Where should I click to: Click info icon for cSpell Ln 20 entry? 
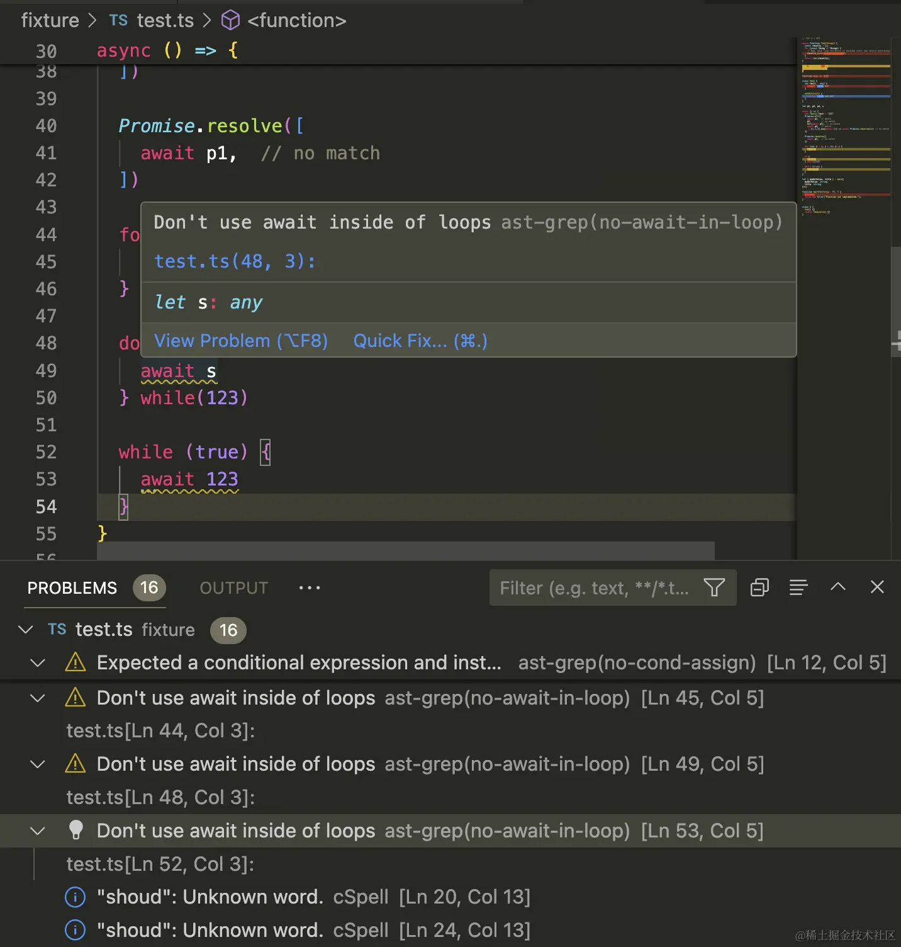click(76, 897)
